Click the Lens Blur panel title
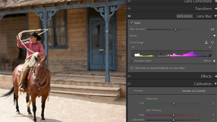Viewport: 217px width, 122px height. coord(204,16)
